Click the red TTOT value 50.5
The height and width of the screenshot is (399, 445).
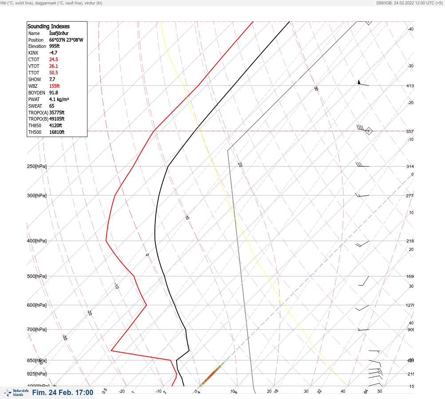[53, 73]
